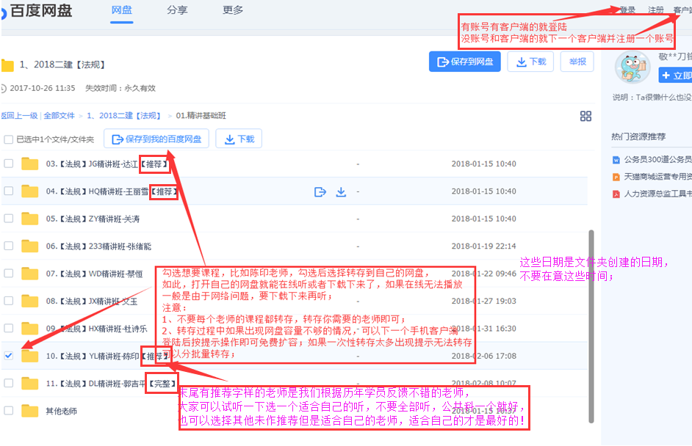
Task: Open folder icon of 08.JX精讲班
Action: [29, 301]
